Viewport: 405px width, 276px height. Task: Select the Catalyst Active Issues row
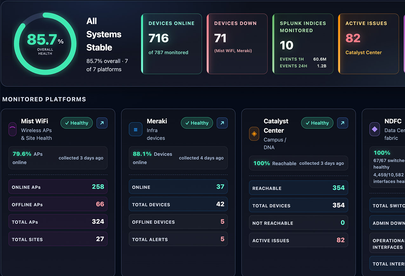pyautogui.click(x=299, y=240)
